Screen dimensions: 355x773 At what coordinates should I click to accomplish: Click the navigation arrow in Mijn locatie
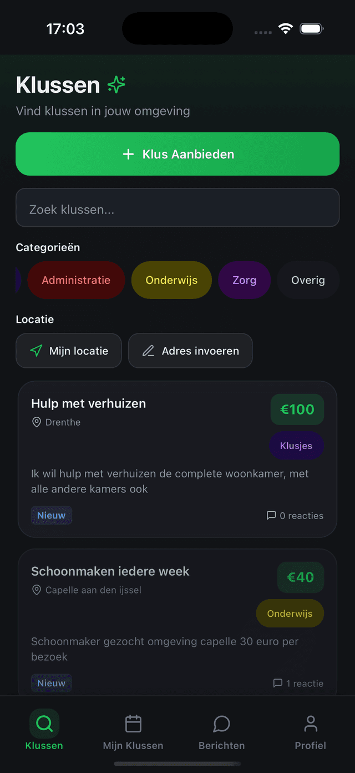35,351
